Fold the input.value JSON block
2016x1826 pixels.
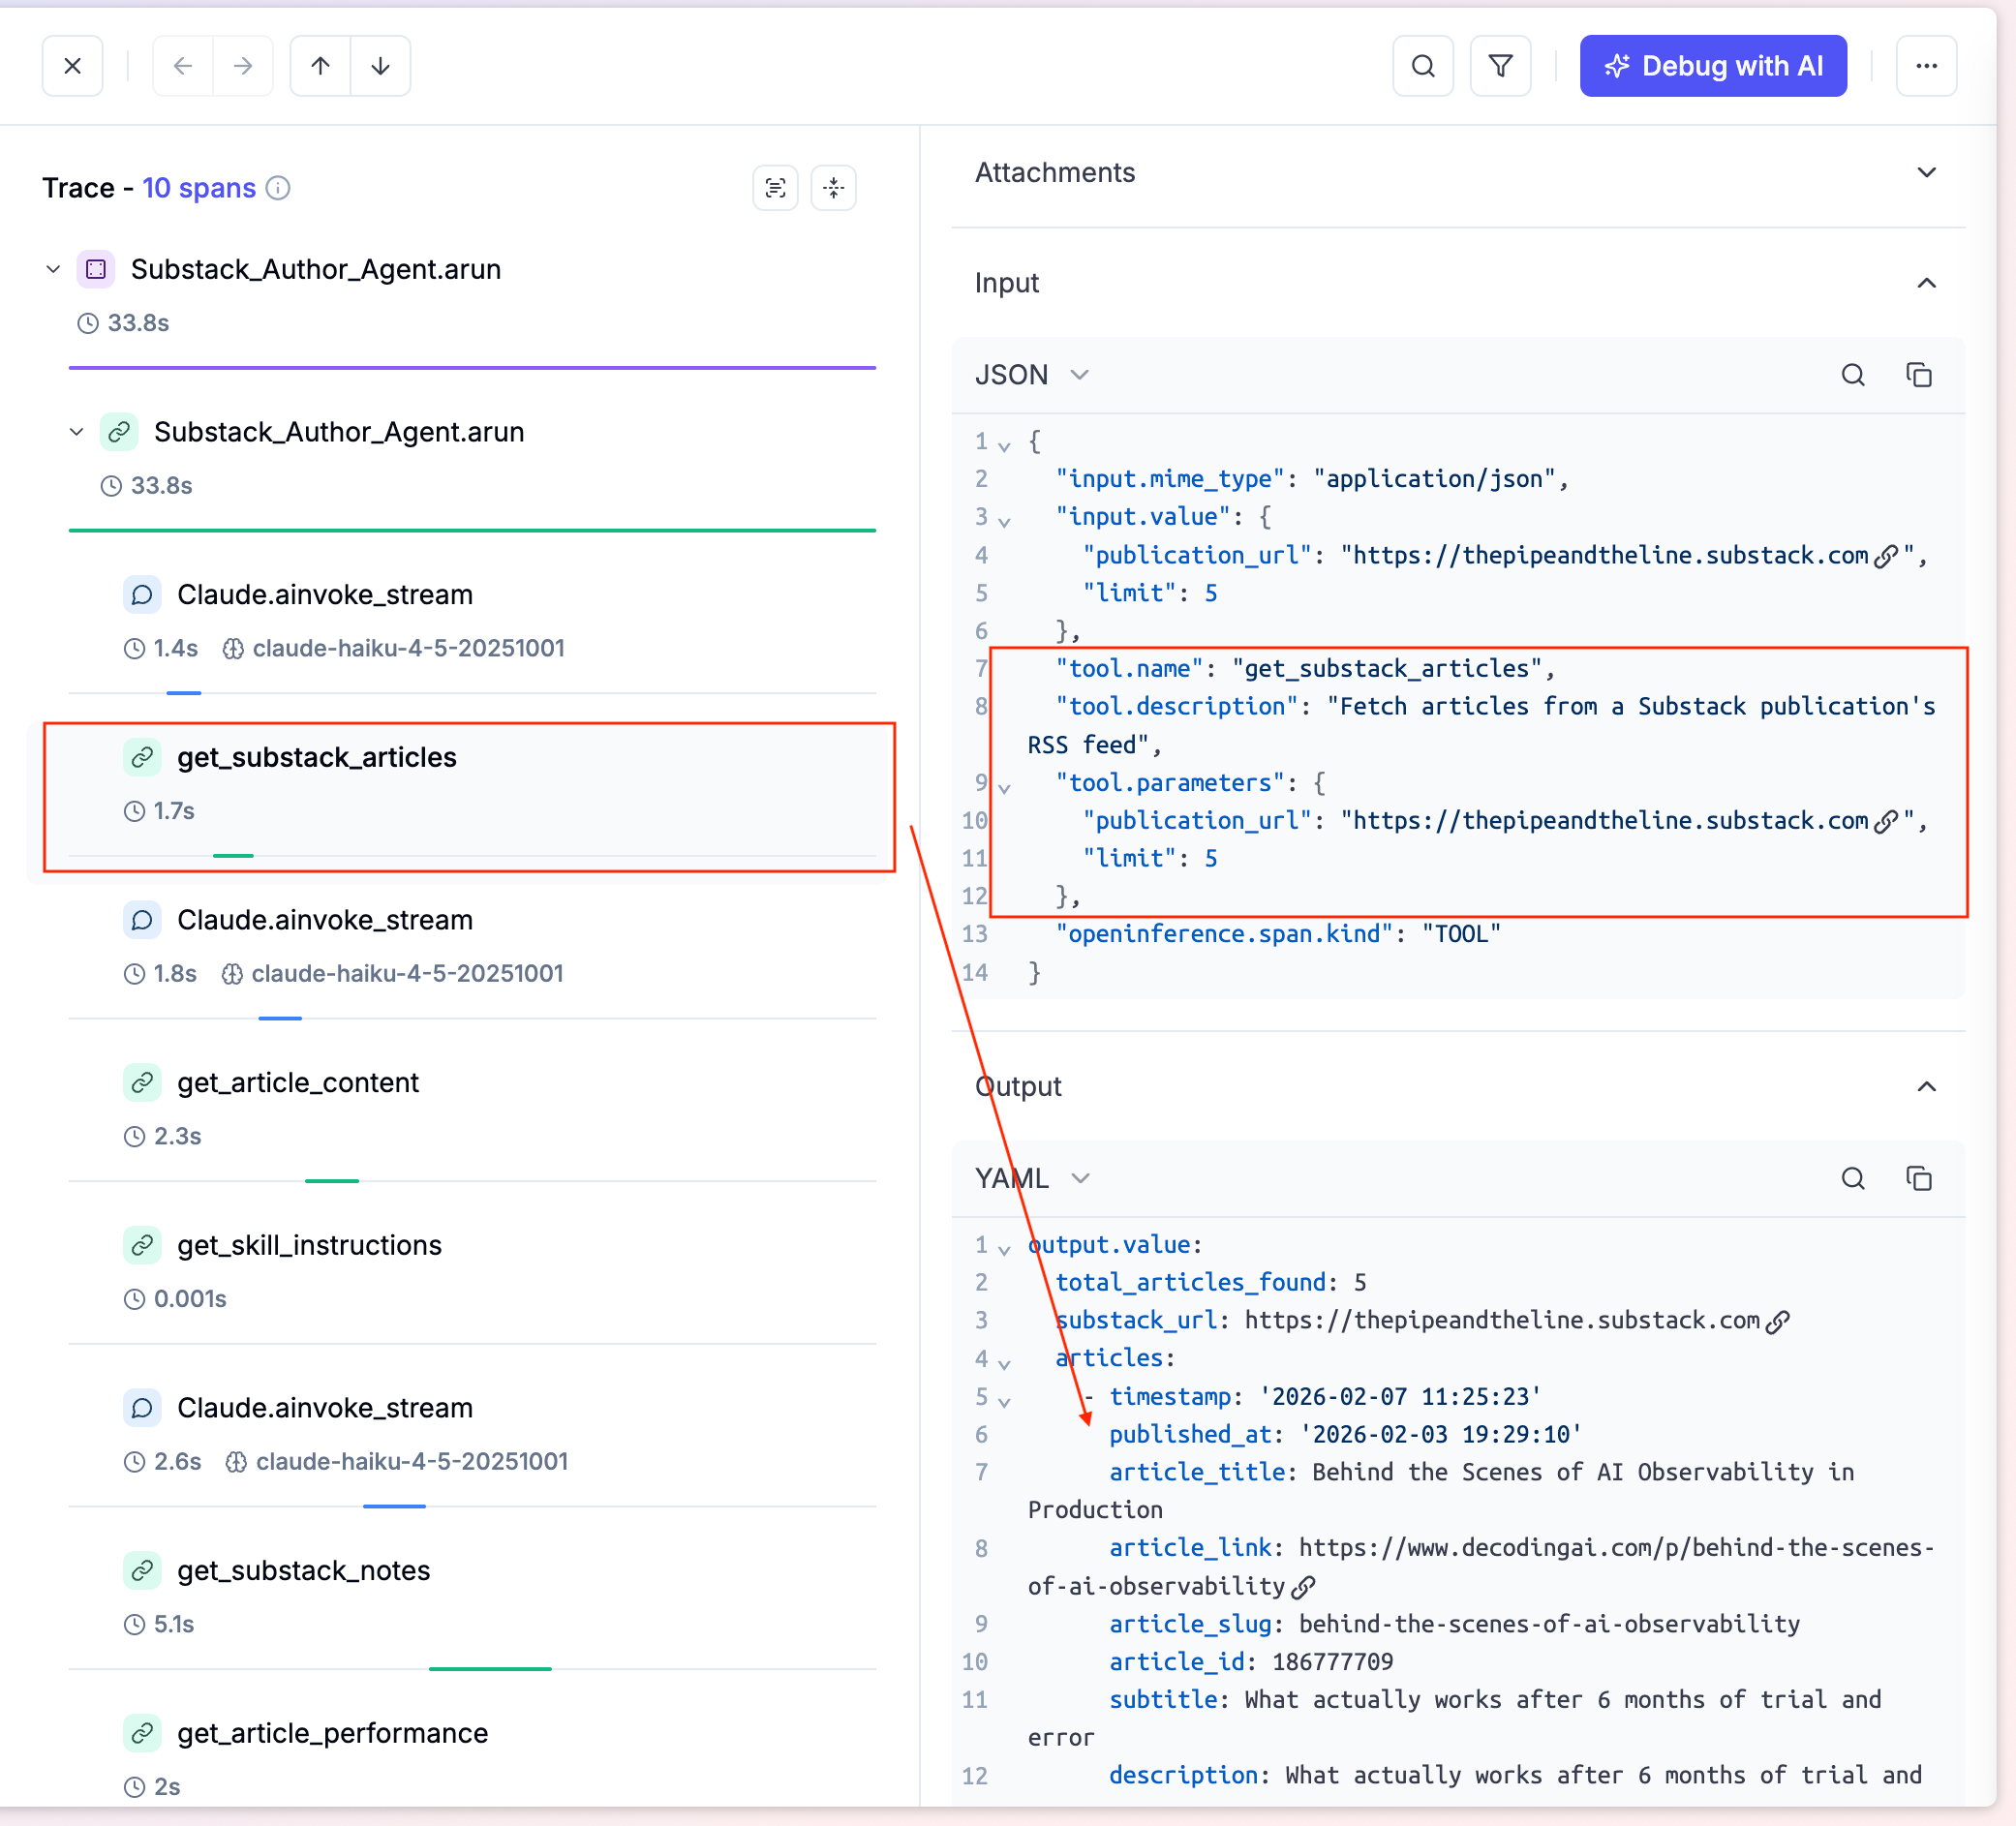click(x=1004, y=520)
